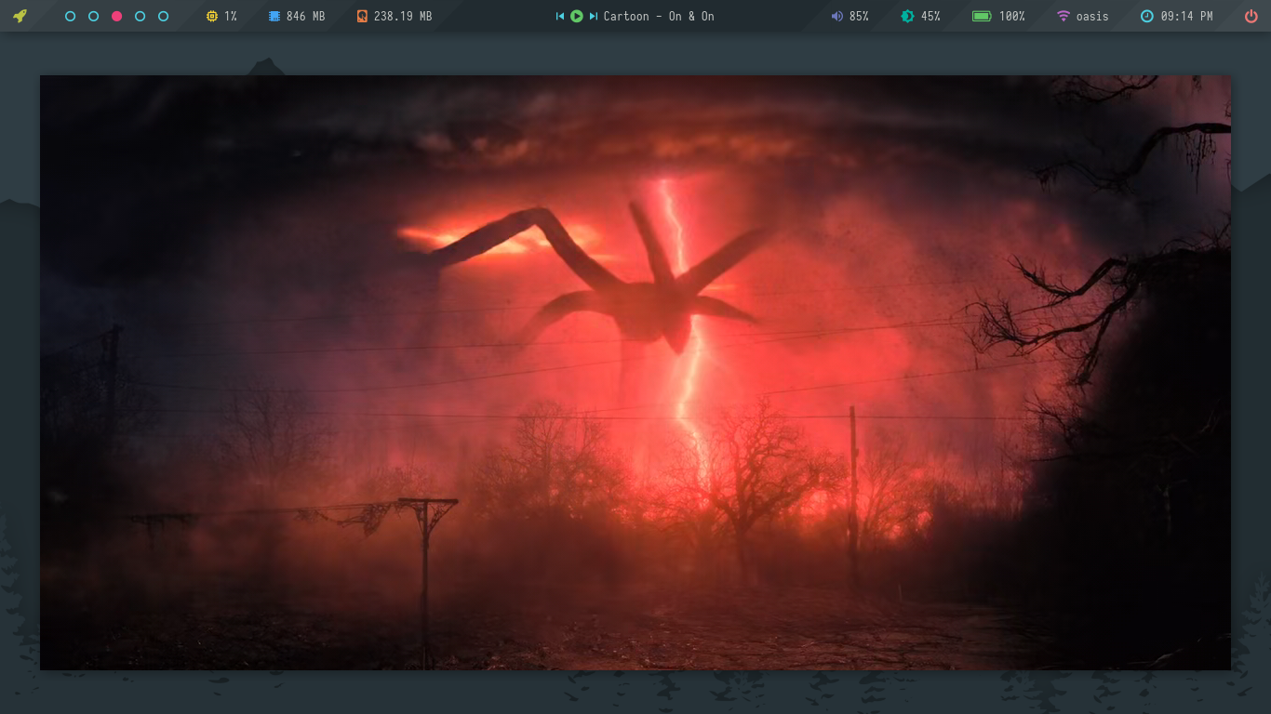This screenshot has height=714, width=1271.
Task: Switch to the fifth workspace circle
Action: [x=163, y=16]
